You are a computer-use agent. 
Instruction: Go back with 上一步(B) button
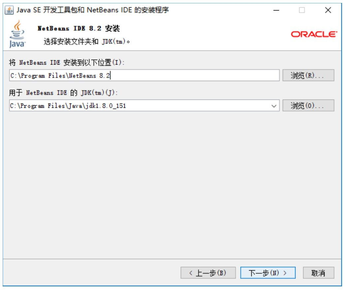click(x=208, y=273)
